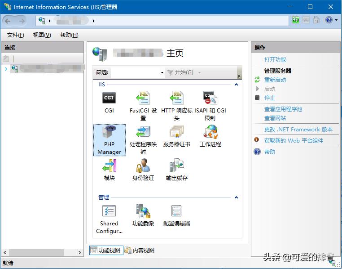This screenshot has width=342, height=269.
Task: Click 查看应用程序池 link
Action: click(283, 109)
